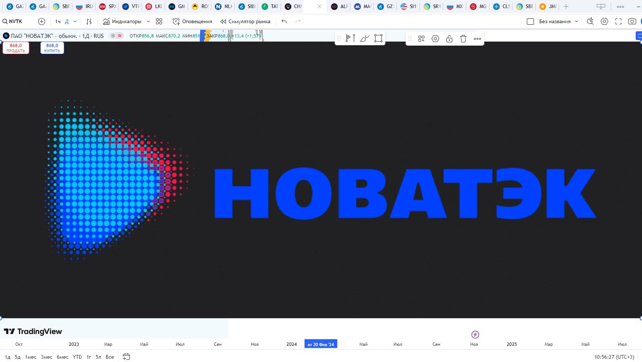This screenshot has width=642, height=362.
Task: Set chart range to YTD
Action: [x=77, y=357]
